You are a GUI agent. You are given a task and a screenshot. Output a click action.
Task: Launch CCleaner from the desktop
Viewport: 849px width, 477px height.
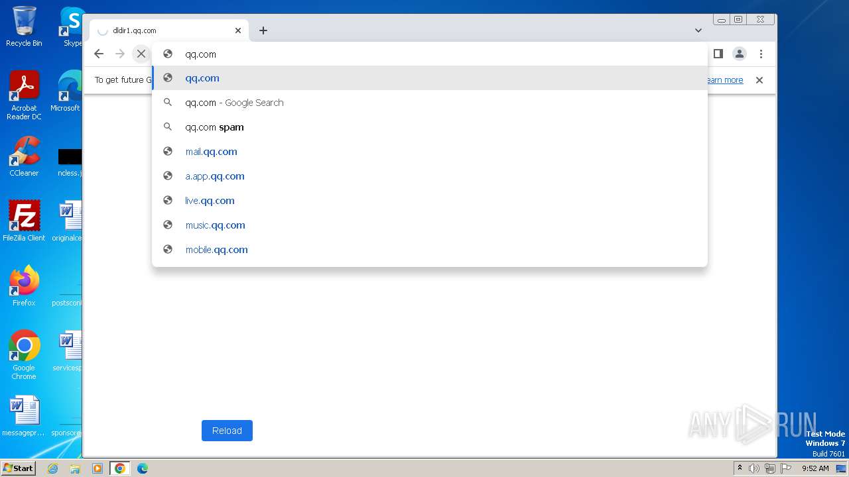(24, 156)
